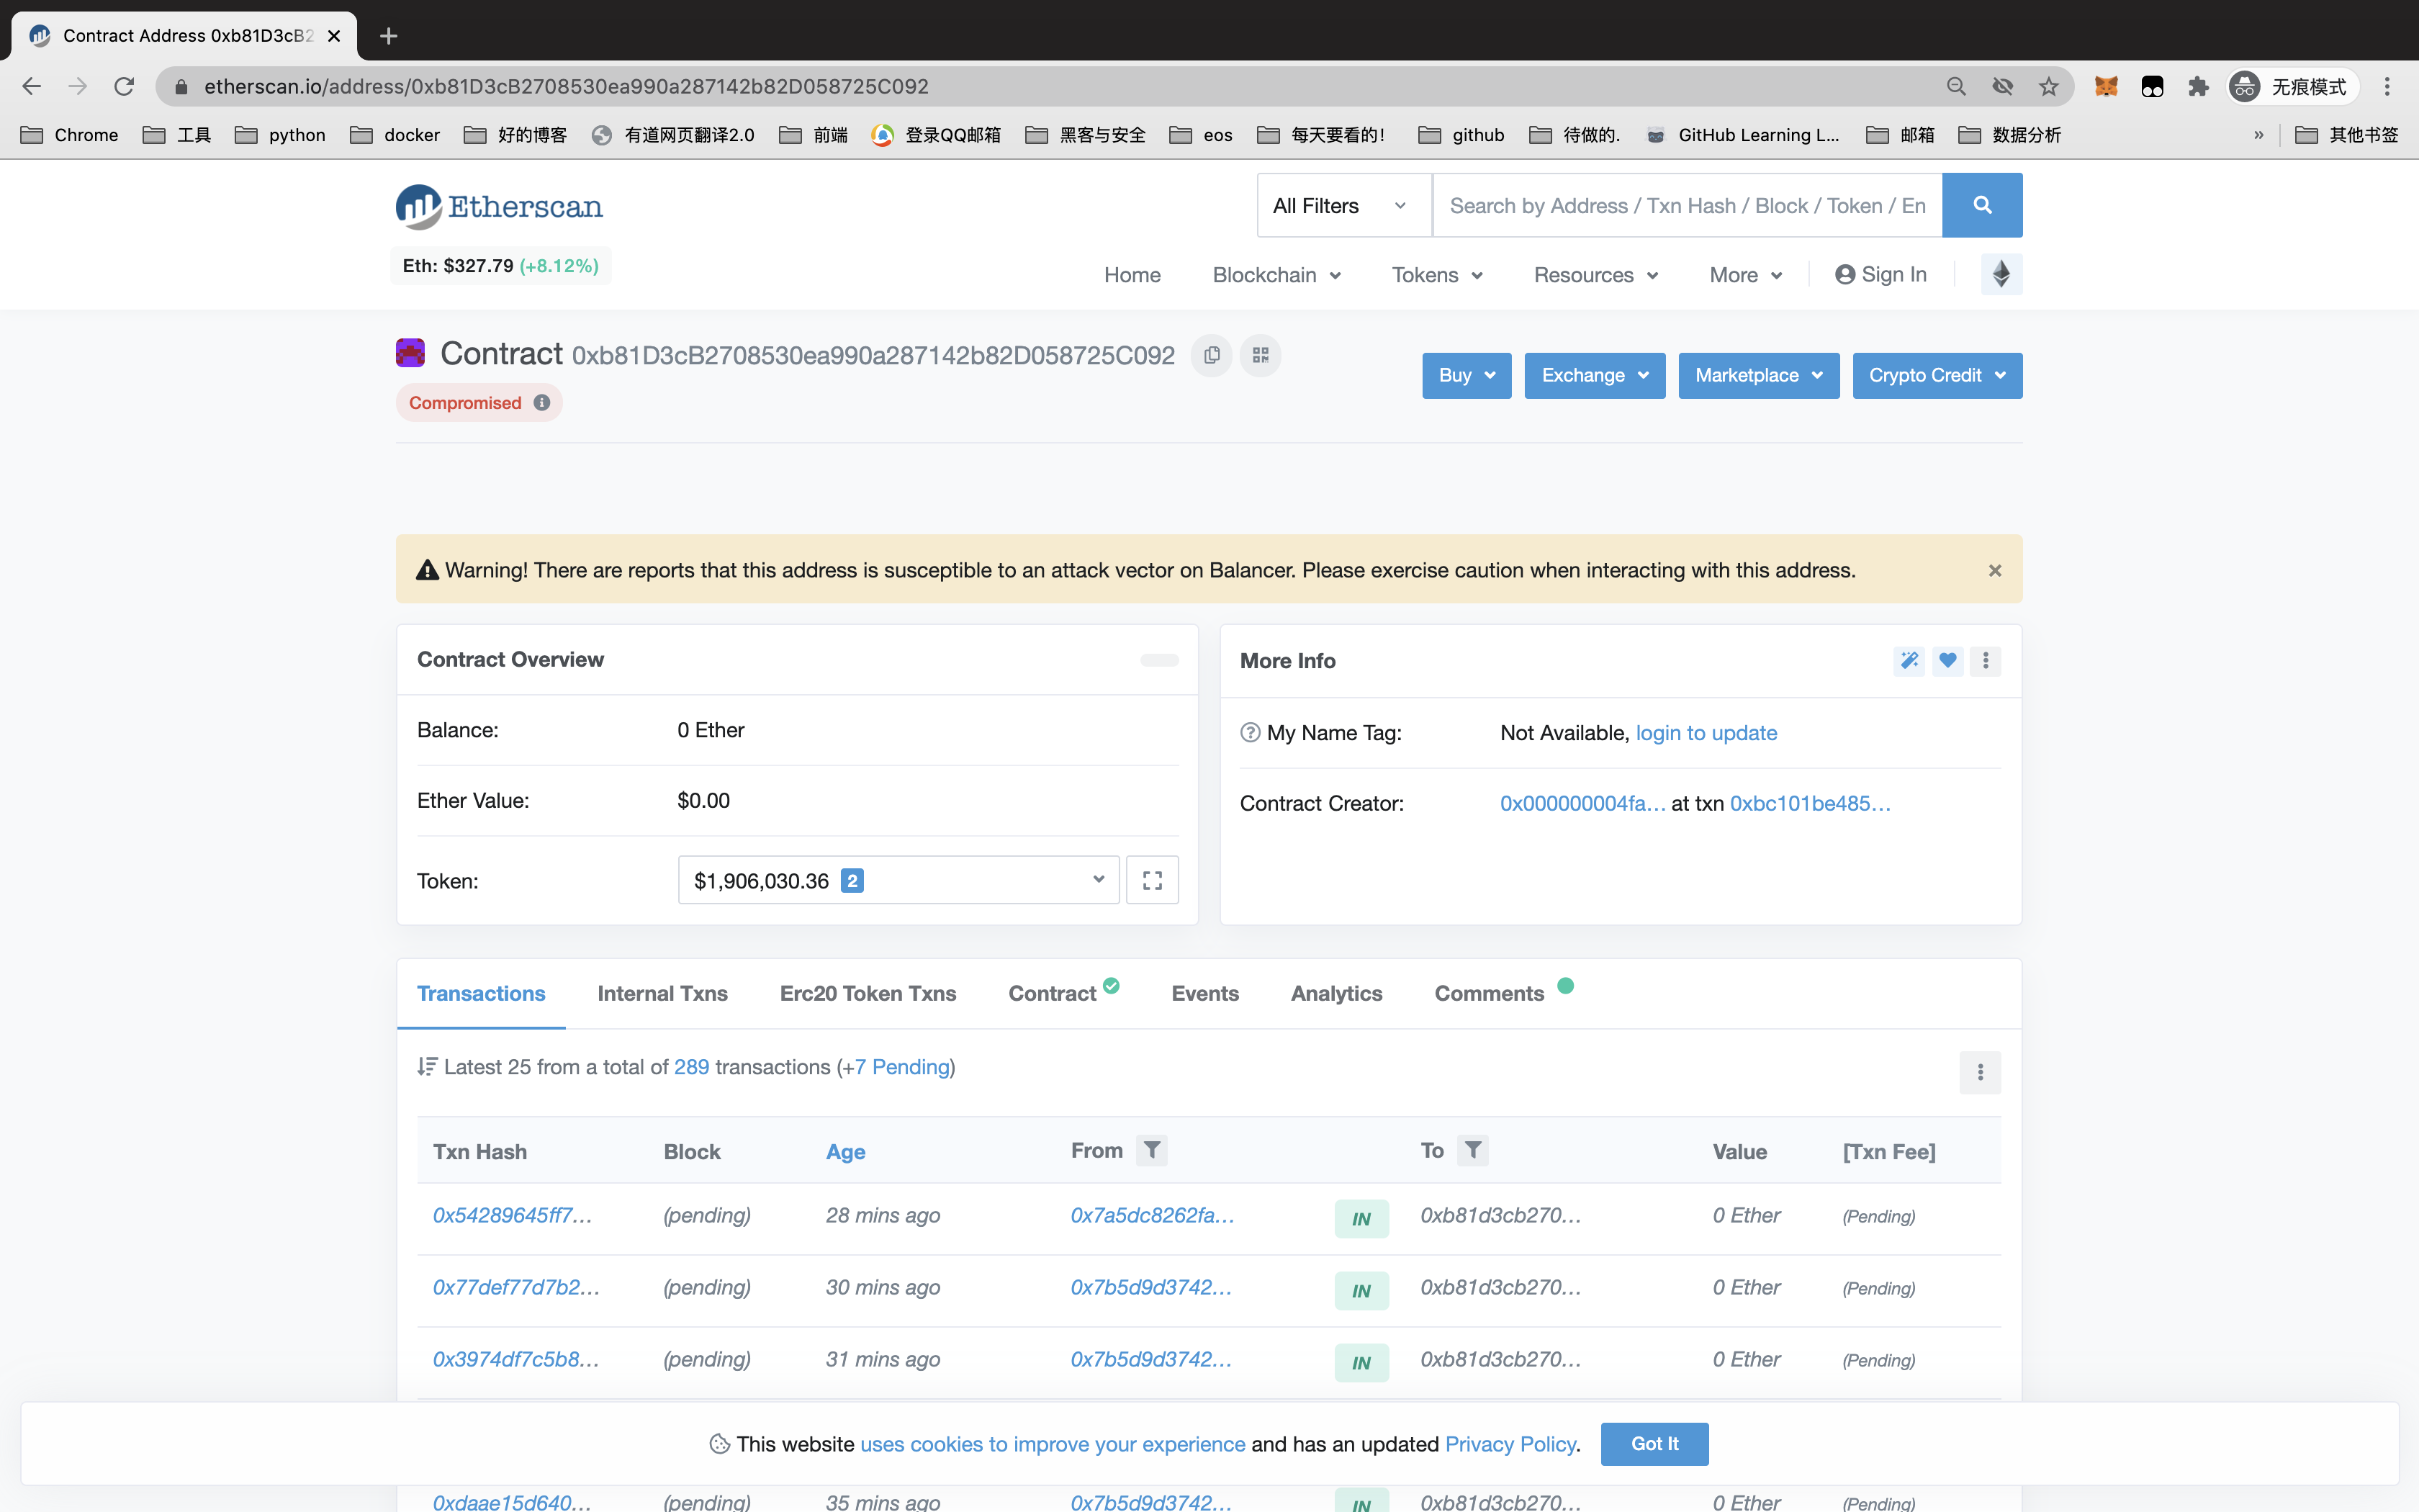The width and height of the screenshot is (2419, 1512).
Task: Click the Got It cookie button
Action: (1653, 1443)
